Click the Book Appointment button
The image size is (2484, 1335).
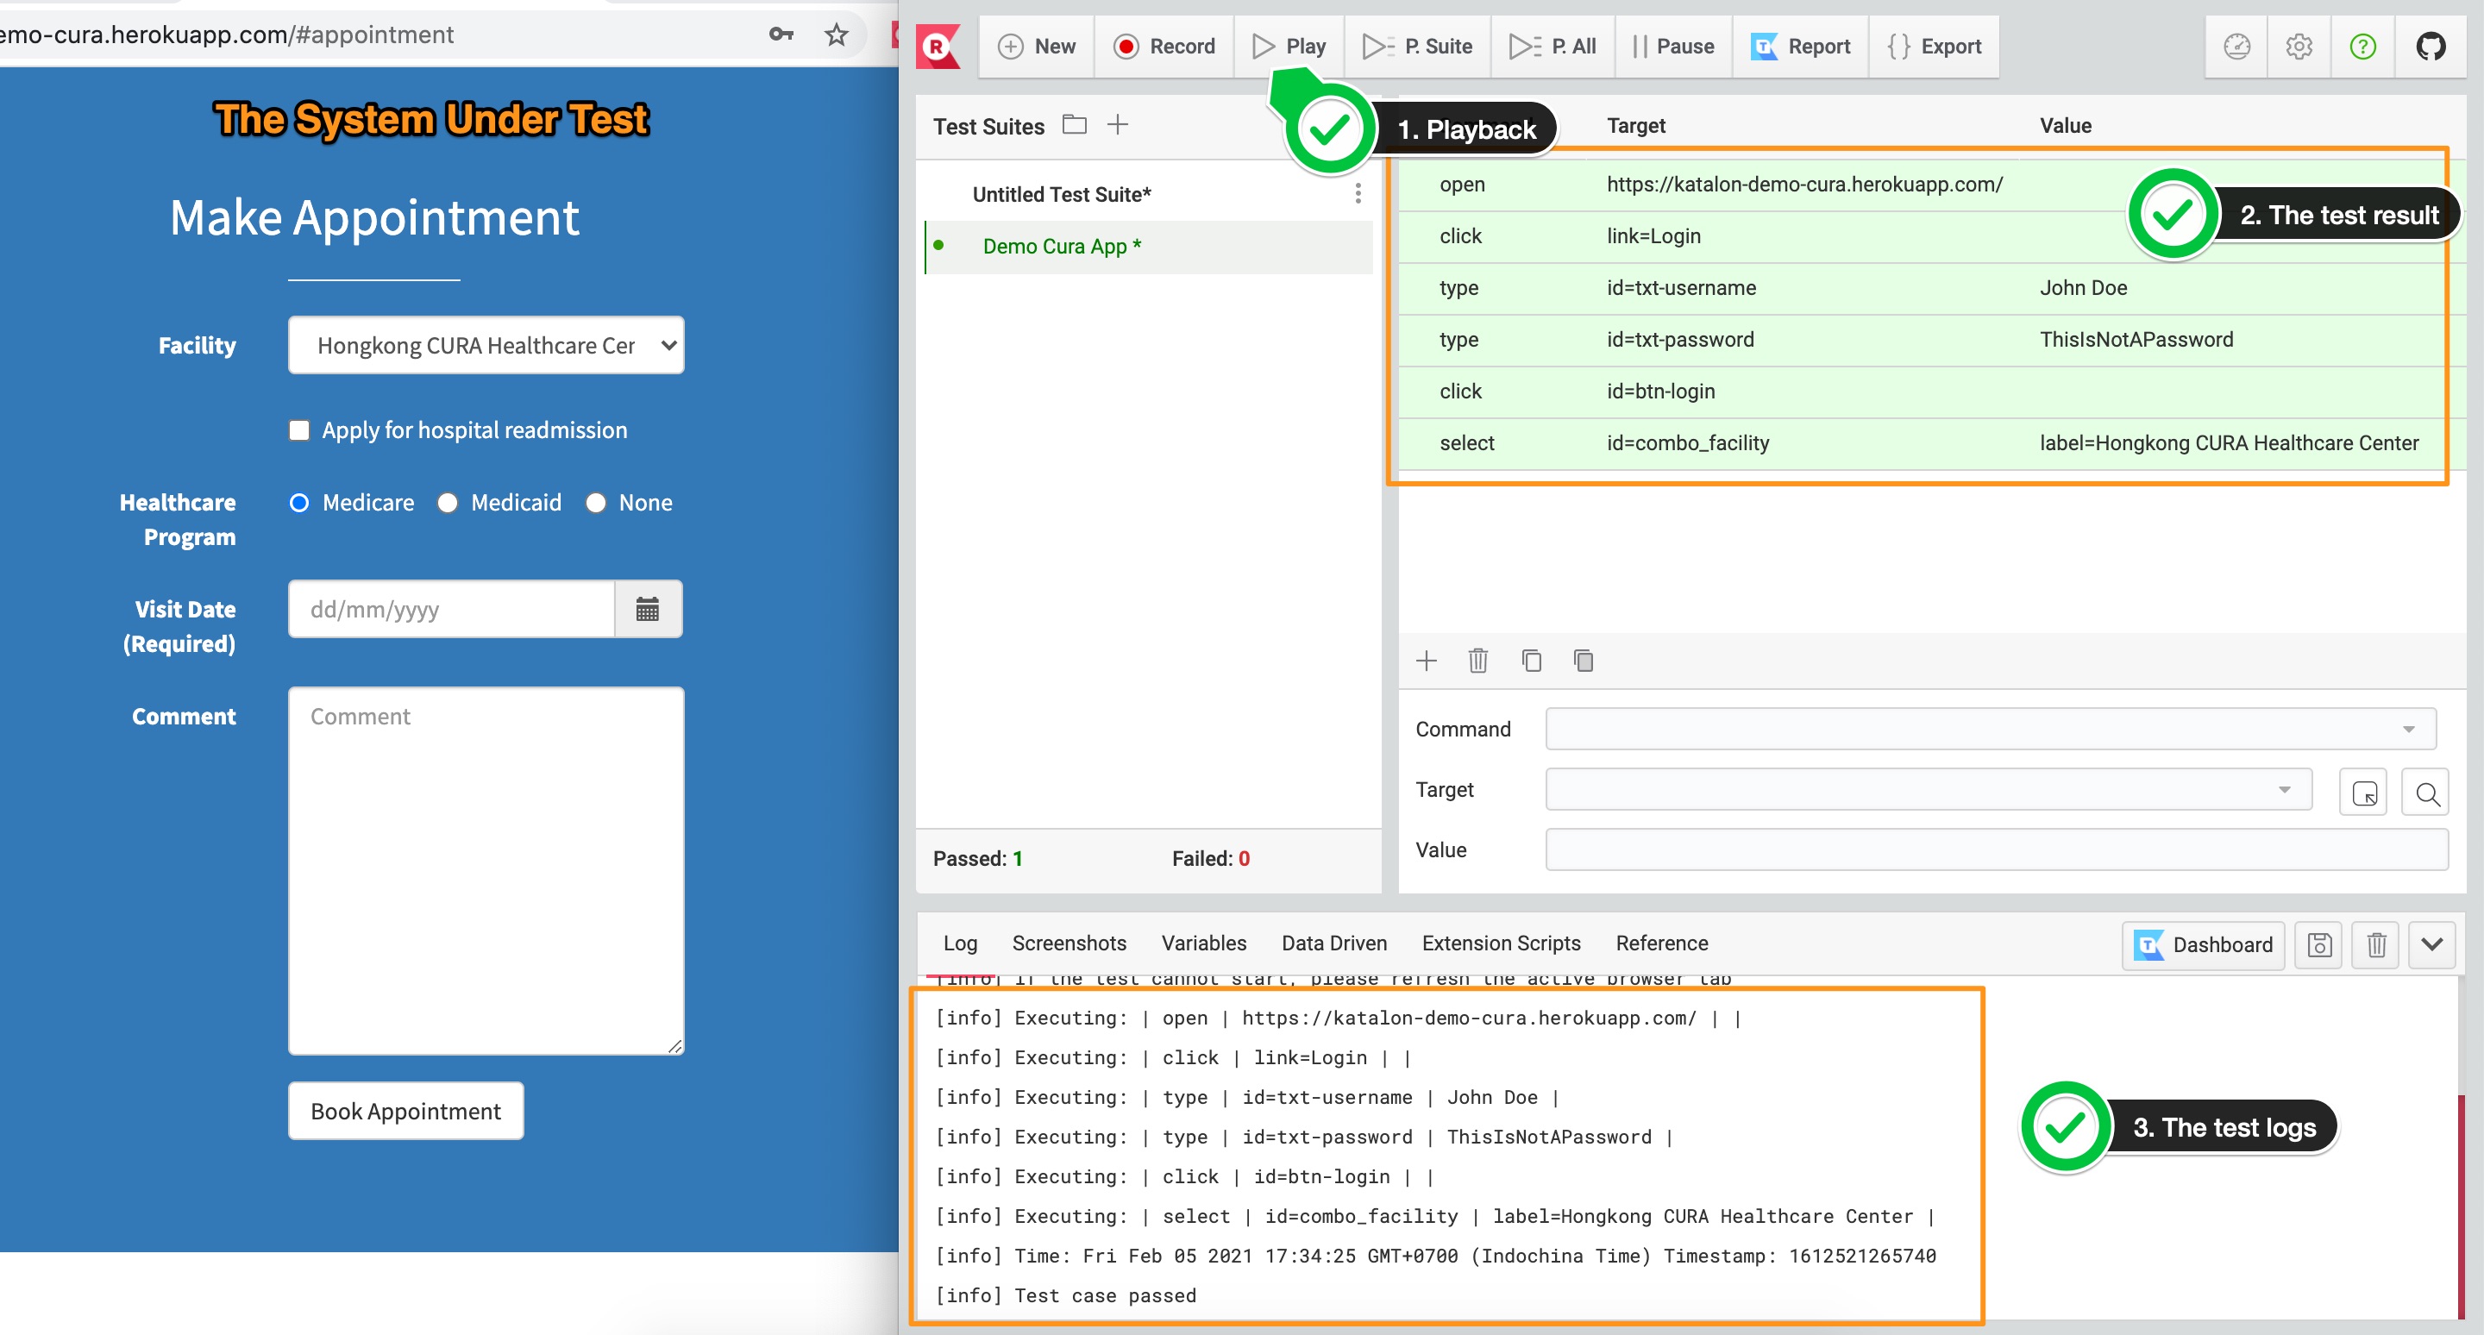click(x=406, y=1112)
